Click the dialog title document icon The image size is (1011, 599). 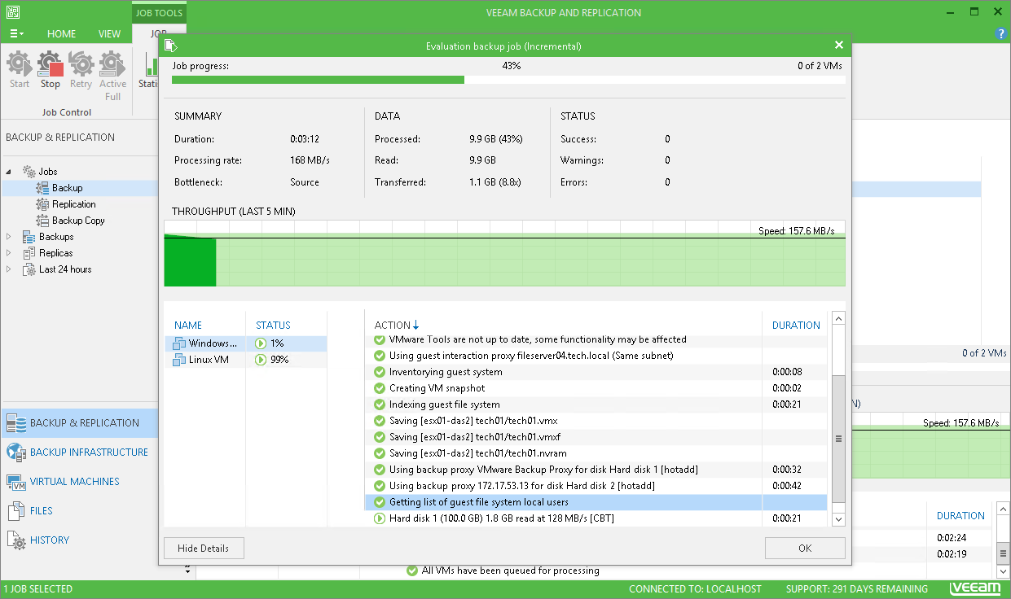pyautogui.click(x=170, y=46)
